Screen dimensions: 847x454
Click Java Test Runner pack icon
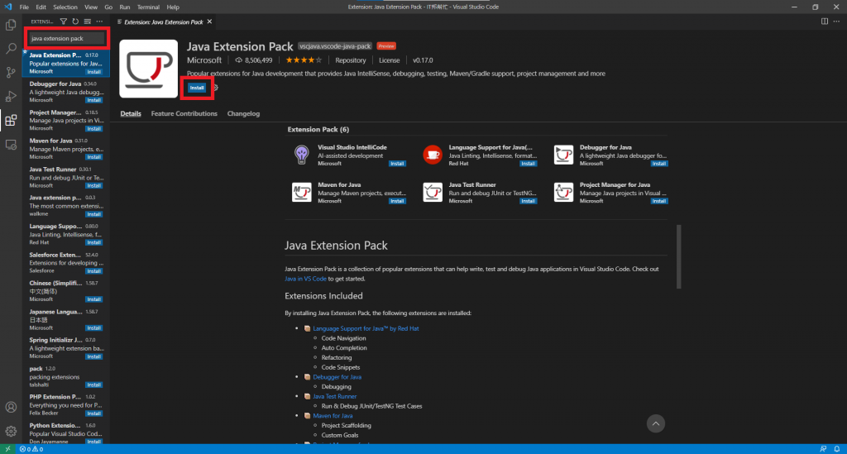tap(432, 192)
